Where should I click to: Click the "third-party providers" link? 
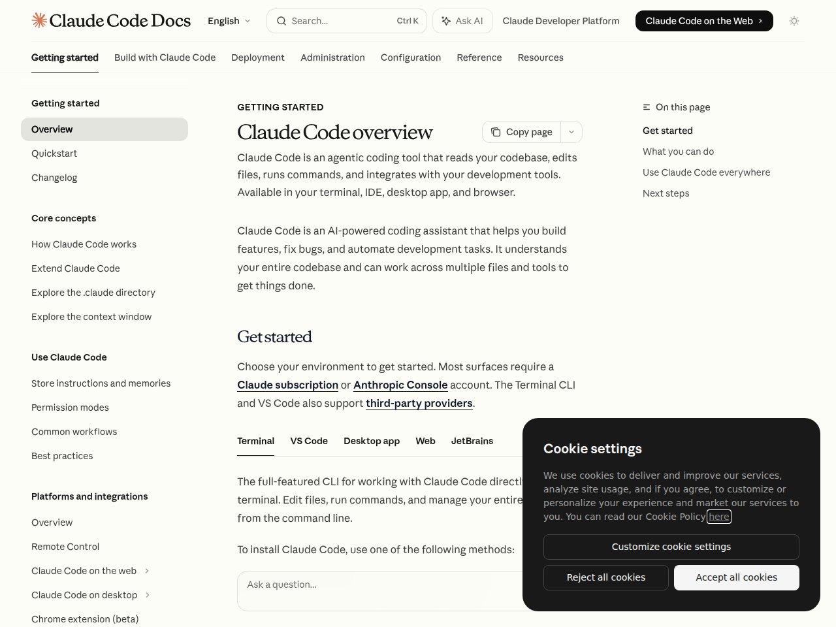419,403
